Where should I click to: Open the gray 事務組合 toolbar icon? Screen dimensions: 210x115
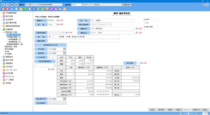click(29, 9)
